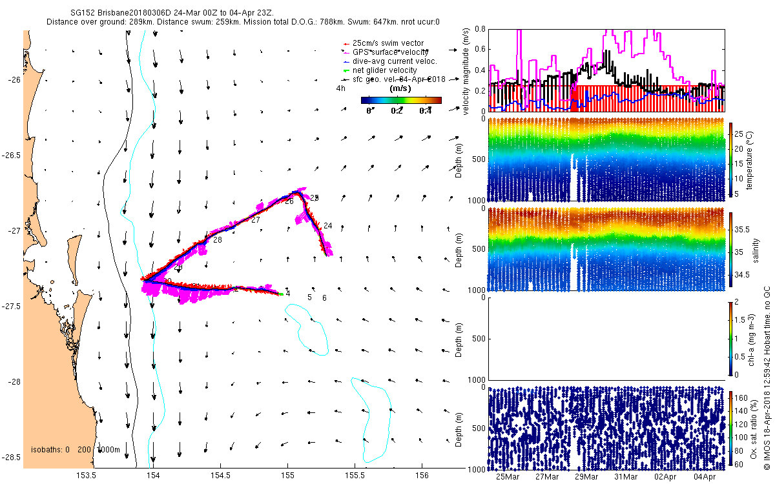Click the longitude tick '156'

tap(421, 474)
